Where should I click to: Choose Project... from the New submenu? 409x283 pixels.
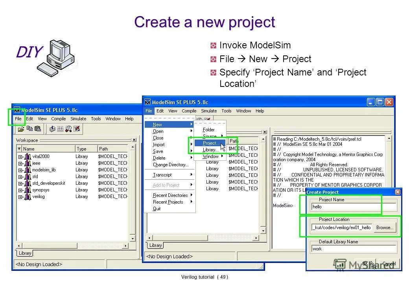pyautogui.click(x=210, y=143)
